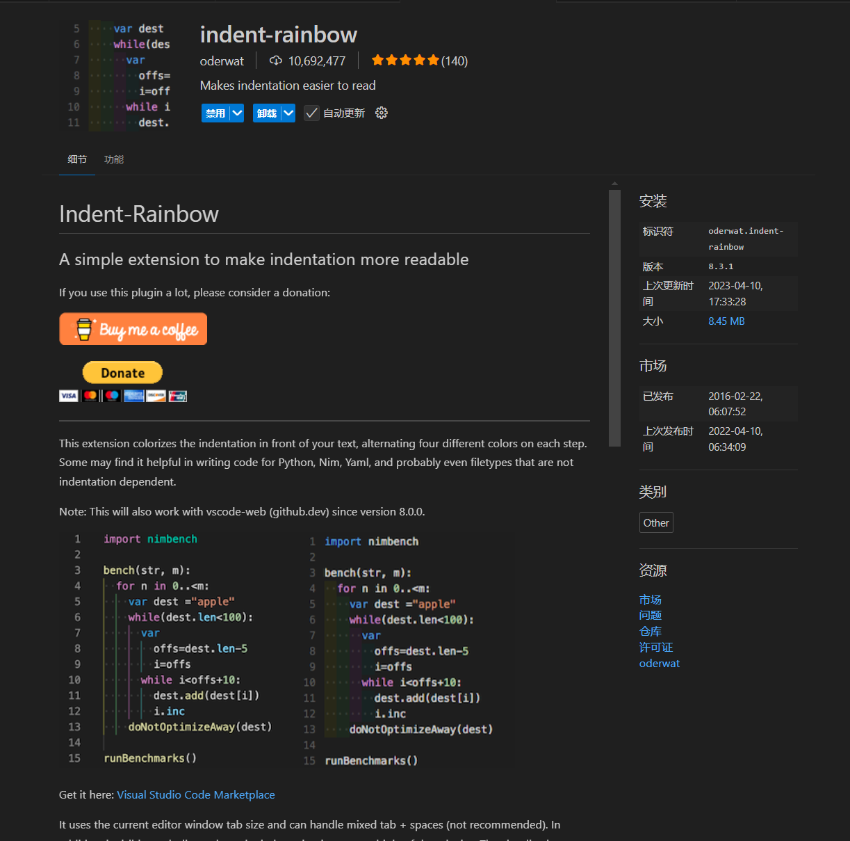Open the Visual Studio Code Marketplace link
Viewport: 850px width, 841px height.
point(196,794)
